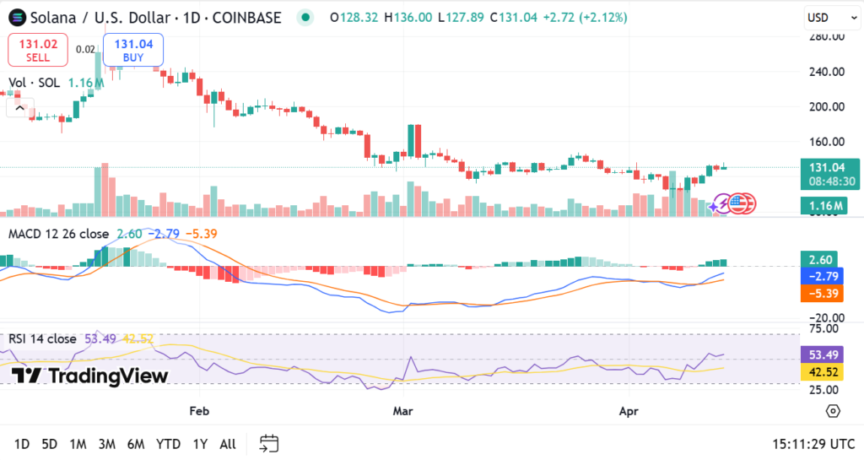
Task: Click the low value L127.89
Action: click(461, 18)
